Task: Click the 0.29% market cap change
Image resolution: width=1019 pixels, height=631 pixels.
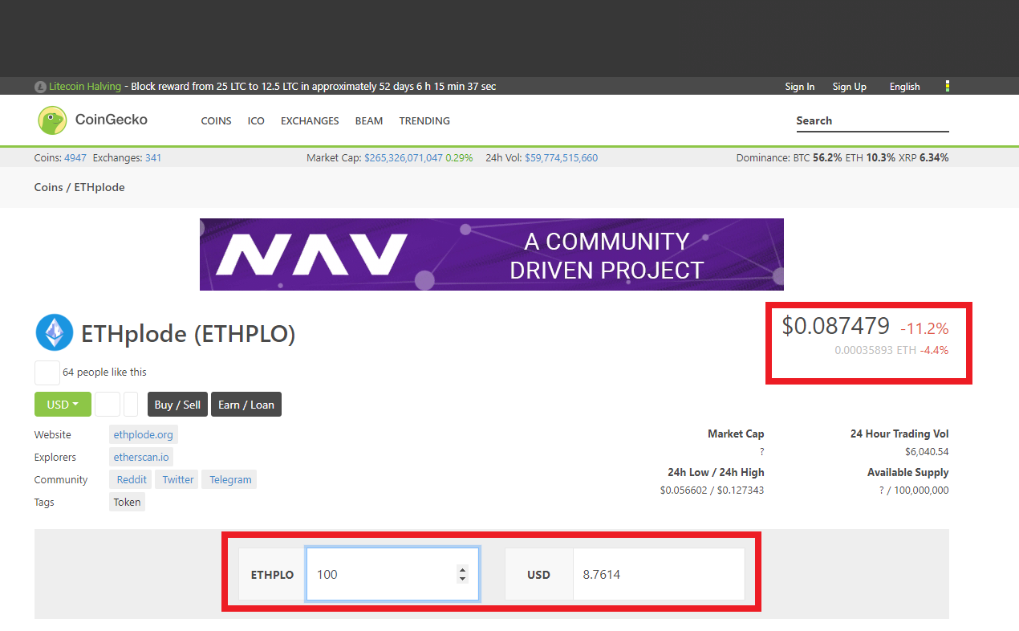Action: (459, 158)
